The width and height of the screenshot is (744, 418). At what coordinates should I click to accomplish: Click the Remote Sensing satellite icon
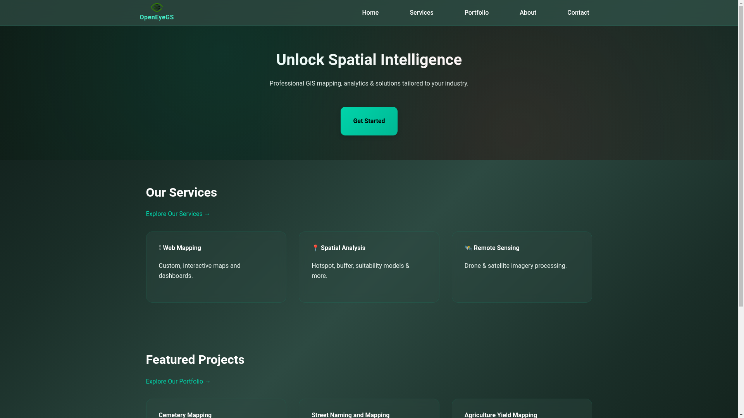coord(468,248)
